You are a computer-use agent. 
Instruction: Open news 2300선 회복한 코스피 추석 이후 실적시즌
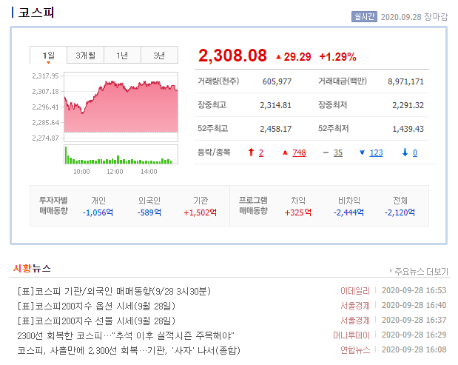tap(126, 335)
